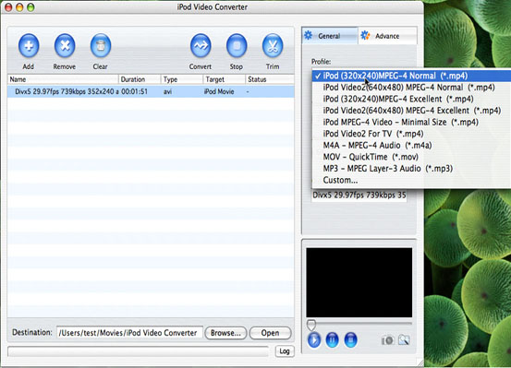Click the Add file icon
Image resolution: width=511 pixels, height=368 pixels.
point(29,46)
